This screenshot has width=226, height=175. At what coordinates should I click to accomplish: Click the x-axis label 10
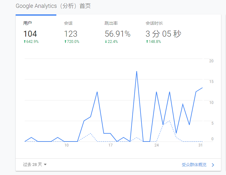[66, 145]
